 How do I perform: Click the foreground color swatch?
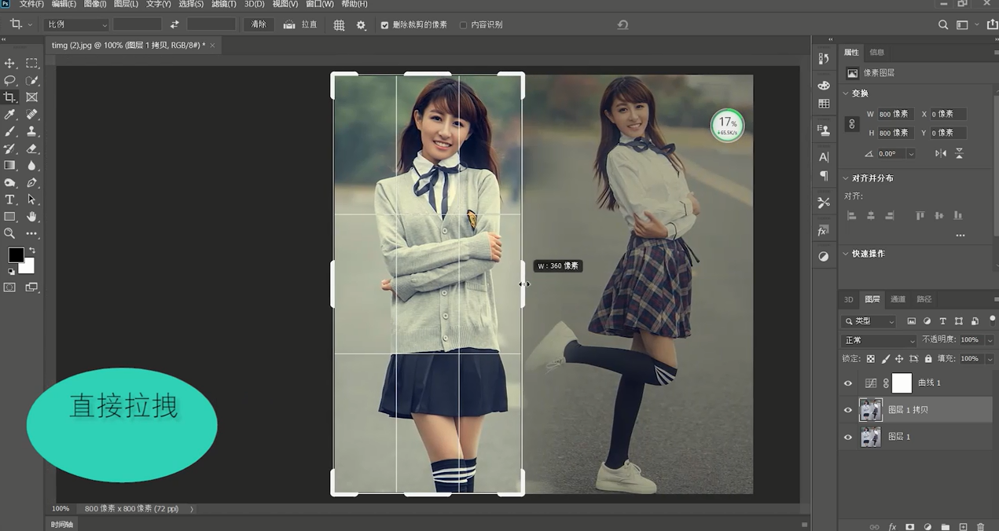[x=16, y=255]
